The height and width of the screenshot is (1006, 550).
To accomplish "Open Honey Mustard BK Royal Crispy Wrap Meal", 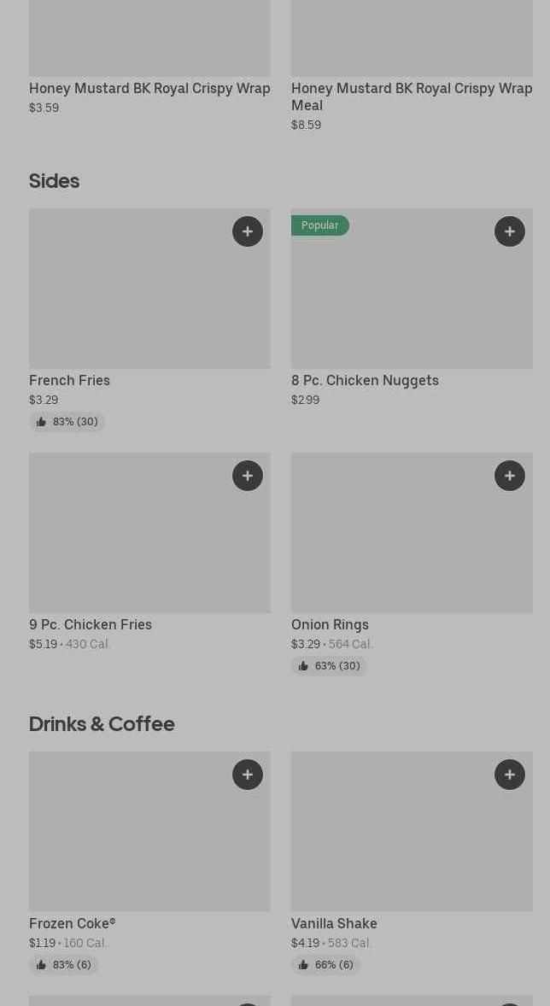I will tap(412, 97).
